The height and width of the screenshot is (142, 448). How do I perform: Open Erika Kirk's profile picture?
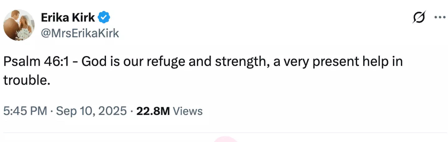coord(19,25)
